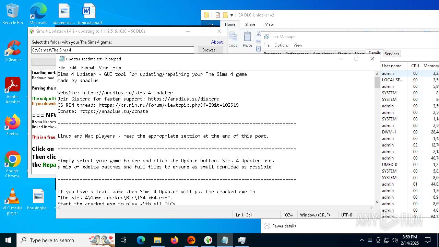Open Notepad Help menu
Image resolution: width=439 pixels, height=247 pixels.
tap(117, 68)
